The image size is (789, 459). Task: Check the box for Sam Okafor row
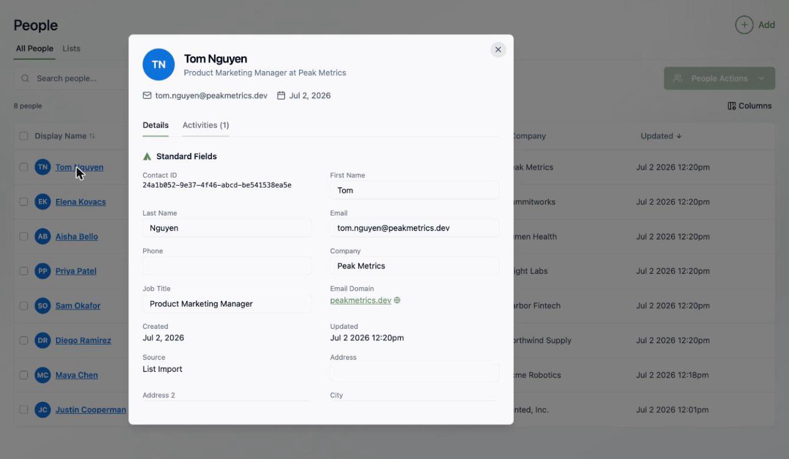(x=24, y=306)
